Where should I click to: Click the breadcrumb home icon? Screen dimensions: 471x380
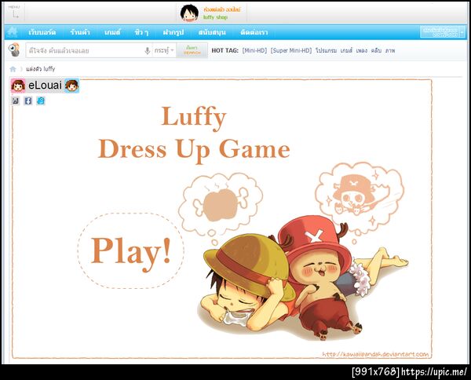(13, 69)
